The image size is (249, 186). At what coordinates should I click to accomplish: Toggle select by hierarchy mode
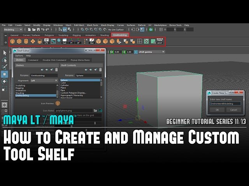click(x=60, y=29)
